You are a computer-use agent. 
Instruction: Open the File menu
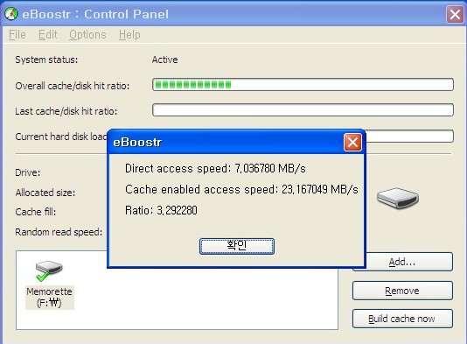(x=17, y=35)
